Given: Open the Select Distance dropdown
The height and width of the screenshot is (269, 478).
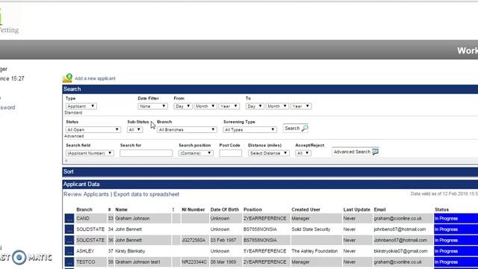Looking at the screenshot, I should coord(269,153).
